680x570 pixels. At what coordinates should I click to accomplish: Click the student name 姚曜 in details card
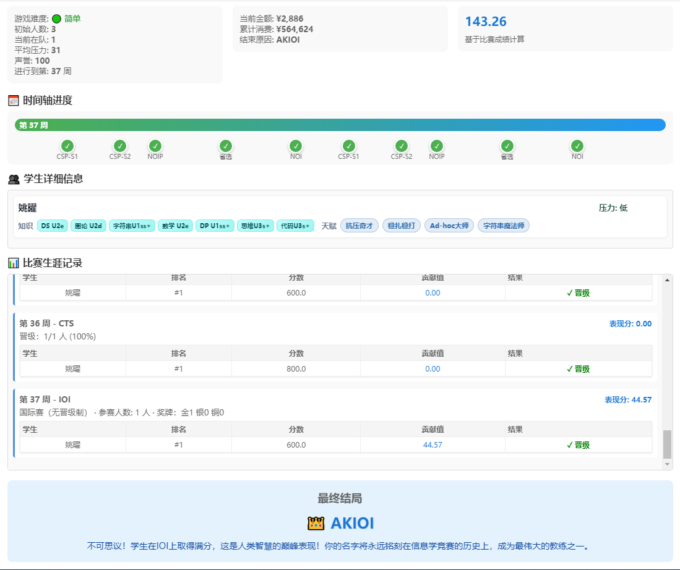27,208
